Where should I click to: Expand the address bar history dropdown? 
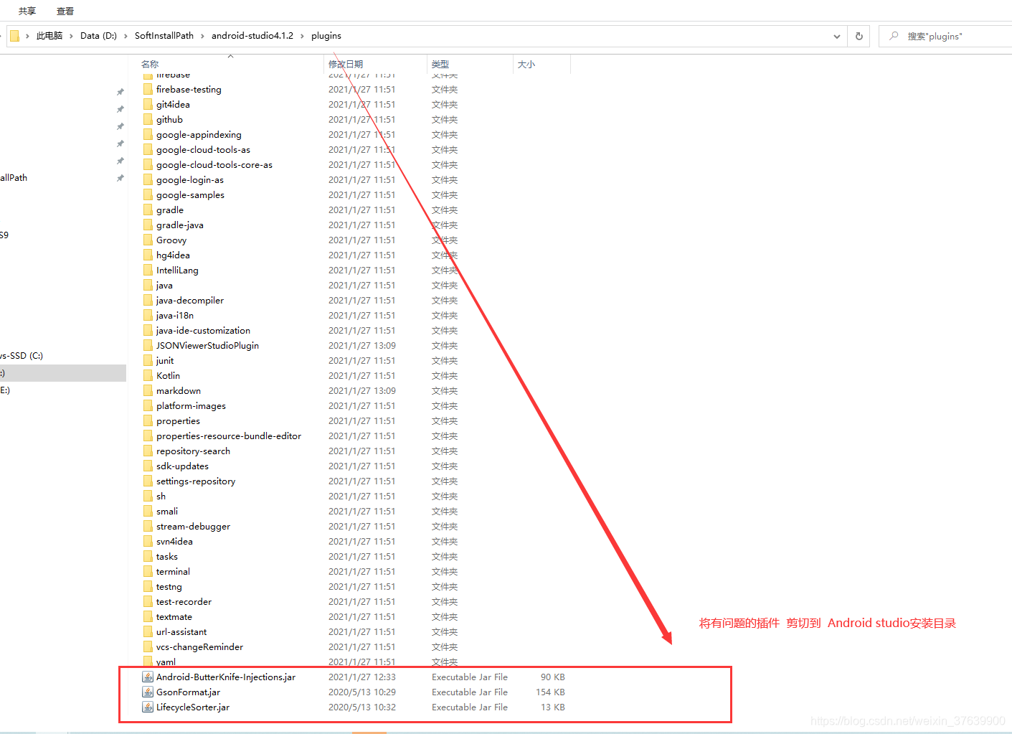coord(837,37)
